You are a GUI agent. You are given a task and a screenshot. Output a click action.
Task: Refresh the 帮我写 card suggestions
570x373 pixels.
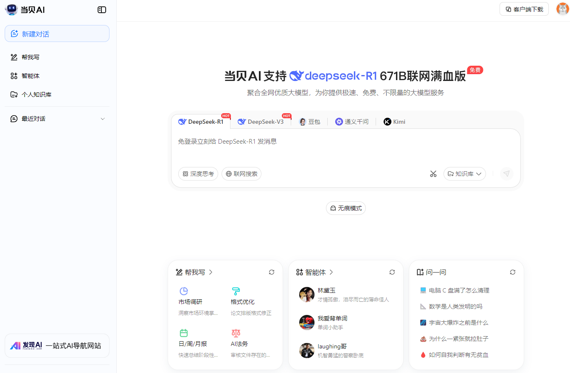272,272
